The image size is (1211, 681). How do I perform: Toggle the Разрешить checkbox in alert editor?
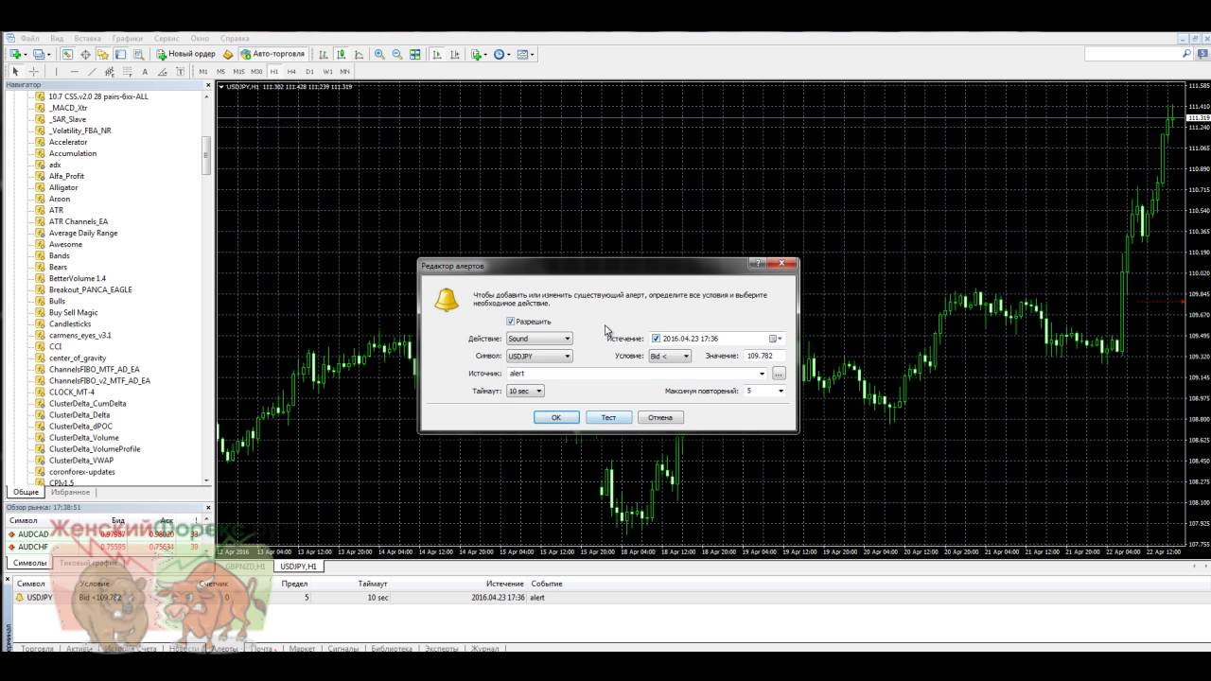(511, 322)
